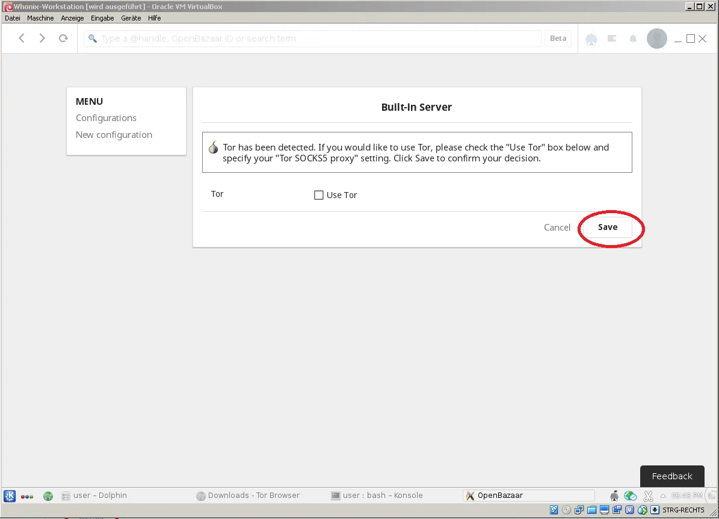719x519 pixels.
Task: Click the VirtualBox recording status icon
Action: click(x=617, y=510)
